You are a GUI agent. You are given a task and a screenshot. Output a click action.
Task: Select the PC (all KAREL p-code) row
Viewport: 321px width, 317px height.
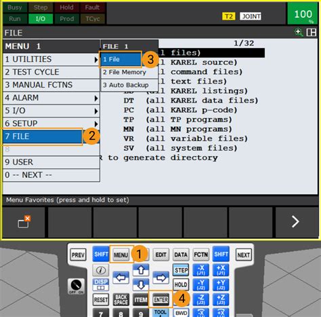click(181, 110)
